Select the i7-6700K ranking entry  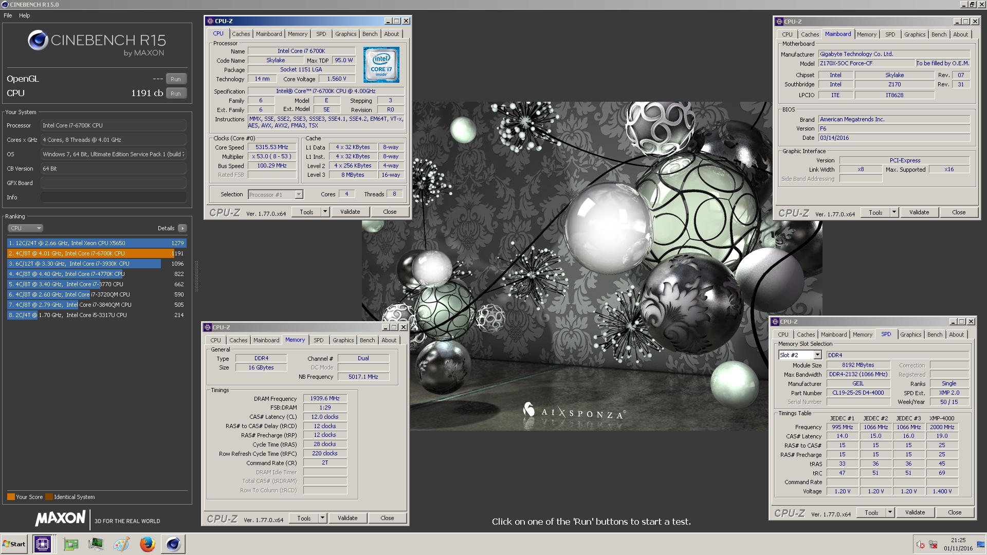coord(97,253)
